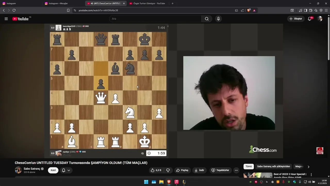The height and width of the screenshot is (186, 330).
Task: Open the YouTube guide hamburger menu
Action: pyautogui.click(x=6, y=19)
